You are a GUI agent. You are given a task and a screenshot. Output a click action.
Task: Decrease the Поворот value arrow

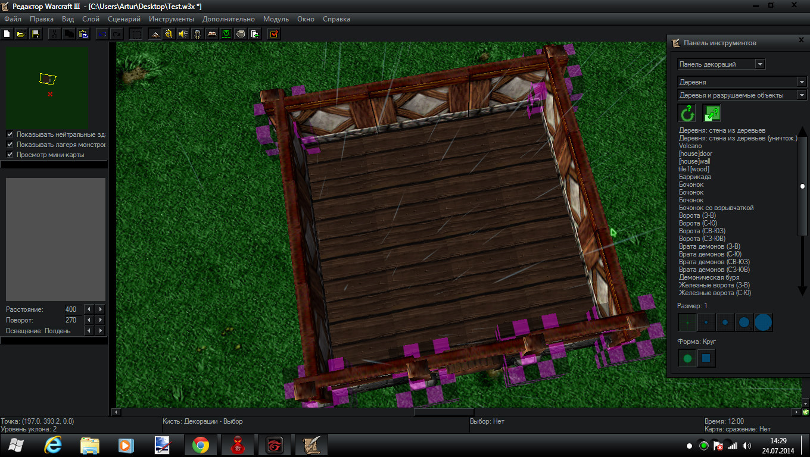[x=89, y=320]
